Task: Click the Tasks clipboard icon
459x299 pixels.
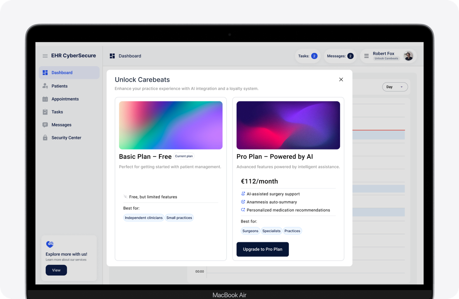Action: click(45, 112)
